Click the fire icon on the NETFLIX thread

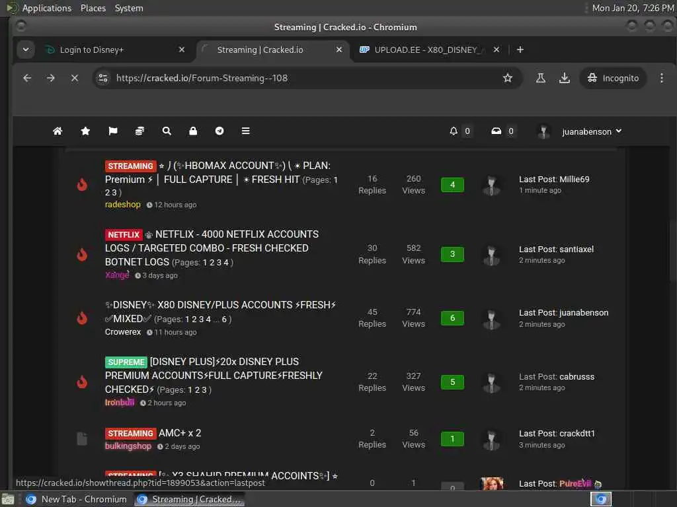point(82,254)
